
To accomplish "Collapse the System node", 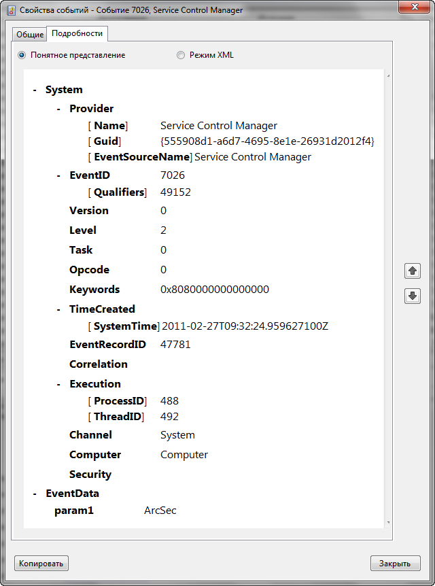I will point(35,90).
